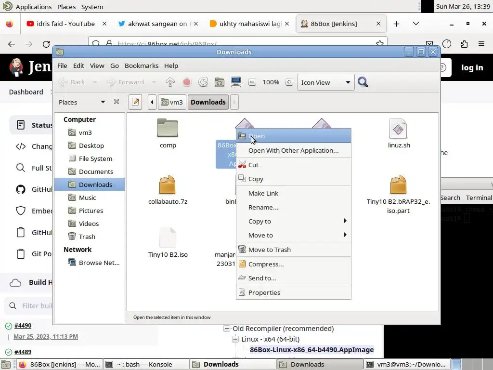Click the Downloads path bar button
493x370 pixels.
click(x=208, y=102)
